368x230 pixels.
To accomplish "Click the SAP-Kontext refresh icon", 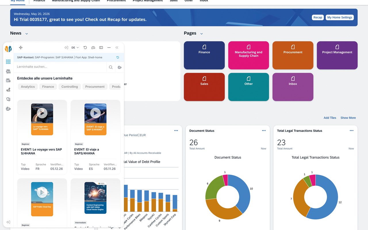I will [118, 57].
